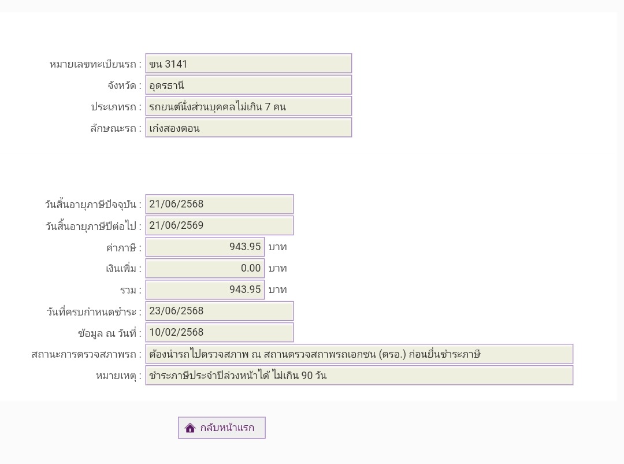The image size is (624, 464).
Task: Click the ค่าภาษี amount field
Action: 205,247
